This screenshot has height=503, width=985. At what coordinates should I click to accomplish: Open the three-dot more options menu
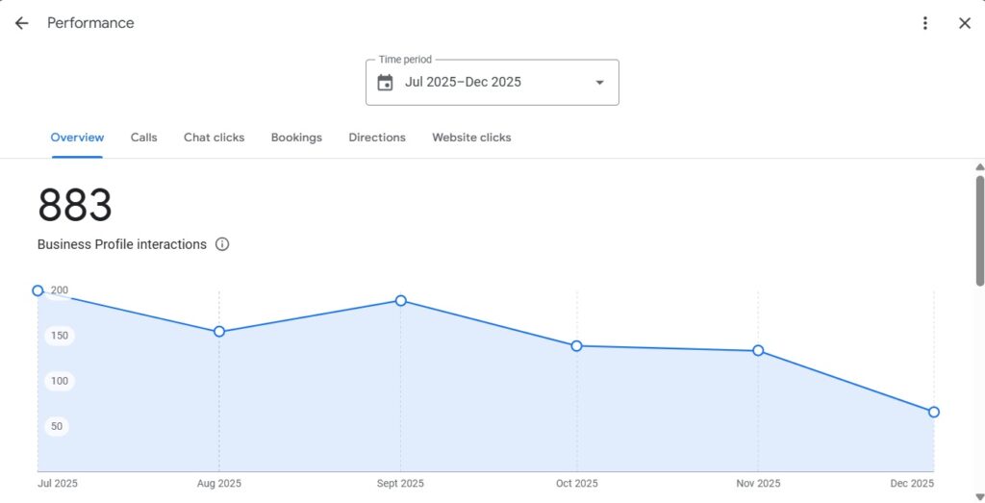(x=925, y=23)
